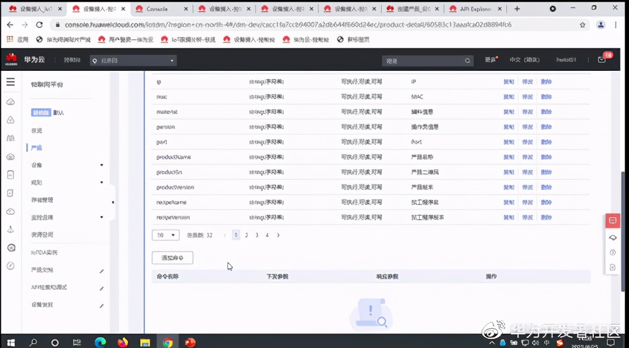Image resolution: width=629 pixels, height=348 pixels.
Task: Go to page 2 in the pagination control
Action: [246, 235]
